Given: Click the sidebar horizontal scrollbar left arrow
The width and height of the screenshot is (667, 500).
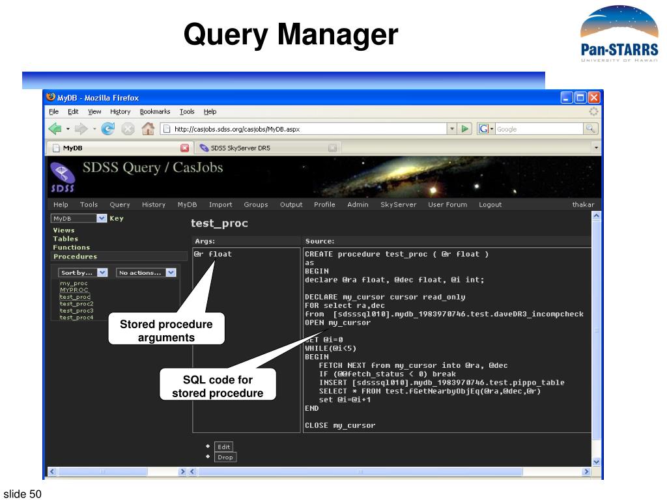Looking at the screenshot, I should tap(52, 471).
